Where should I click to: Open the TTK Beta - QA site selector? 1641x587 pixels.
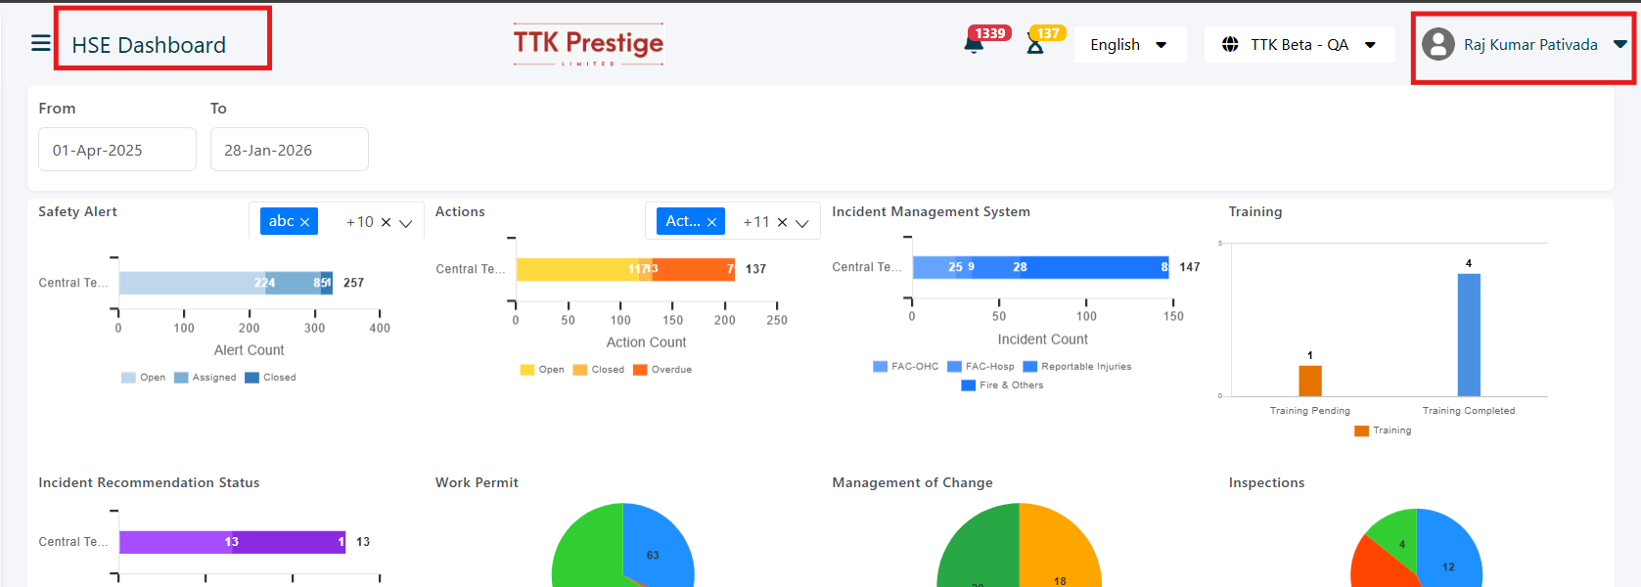pos(1299,45)
